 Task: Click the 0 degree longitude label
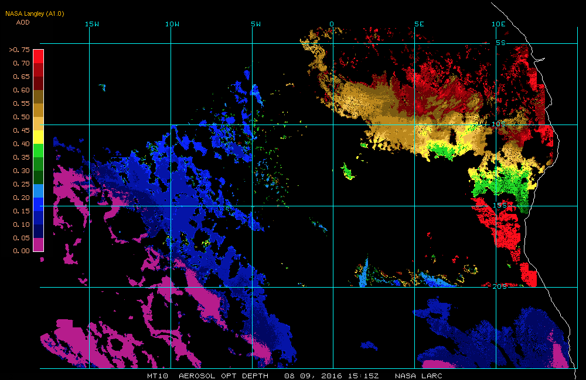tap(332, 24)
